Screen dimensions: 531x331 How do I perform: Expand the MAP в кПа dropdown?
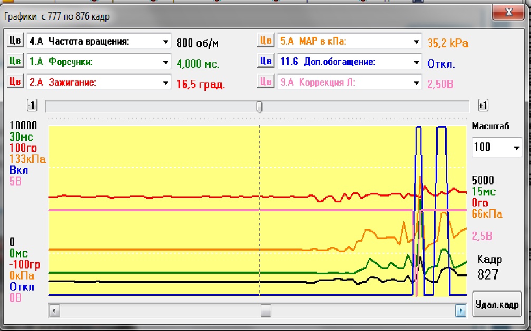click(x=417, y=42)
